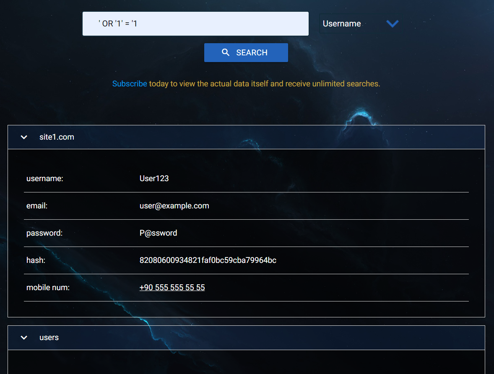Image resolution: width=494 pixels, height=374 pixels.
Task: Click the users section title
Action: (x=49, y=338)
